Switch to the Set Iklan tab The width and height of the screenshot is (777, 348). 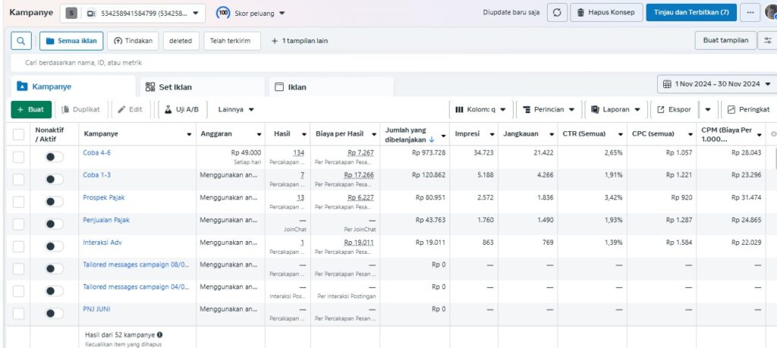click(x=174, y=87)
